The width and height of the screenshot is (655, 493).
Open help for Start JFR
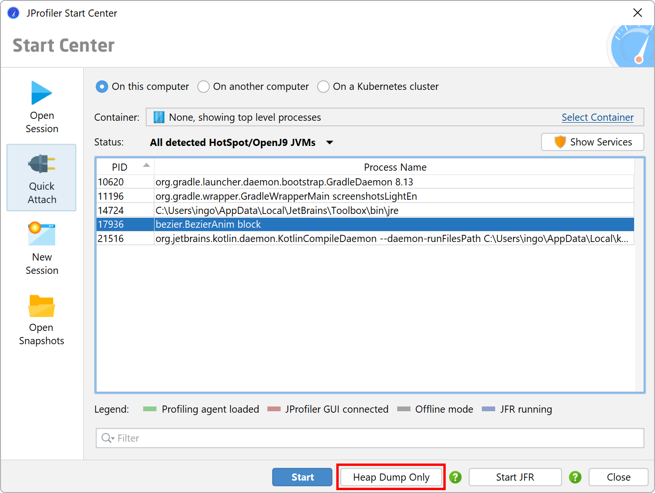[x=575, y=477]
